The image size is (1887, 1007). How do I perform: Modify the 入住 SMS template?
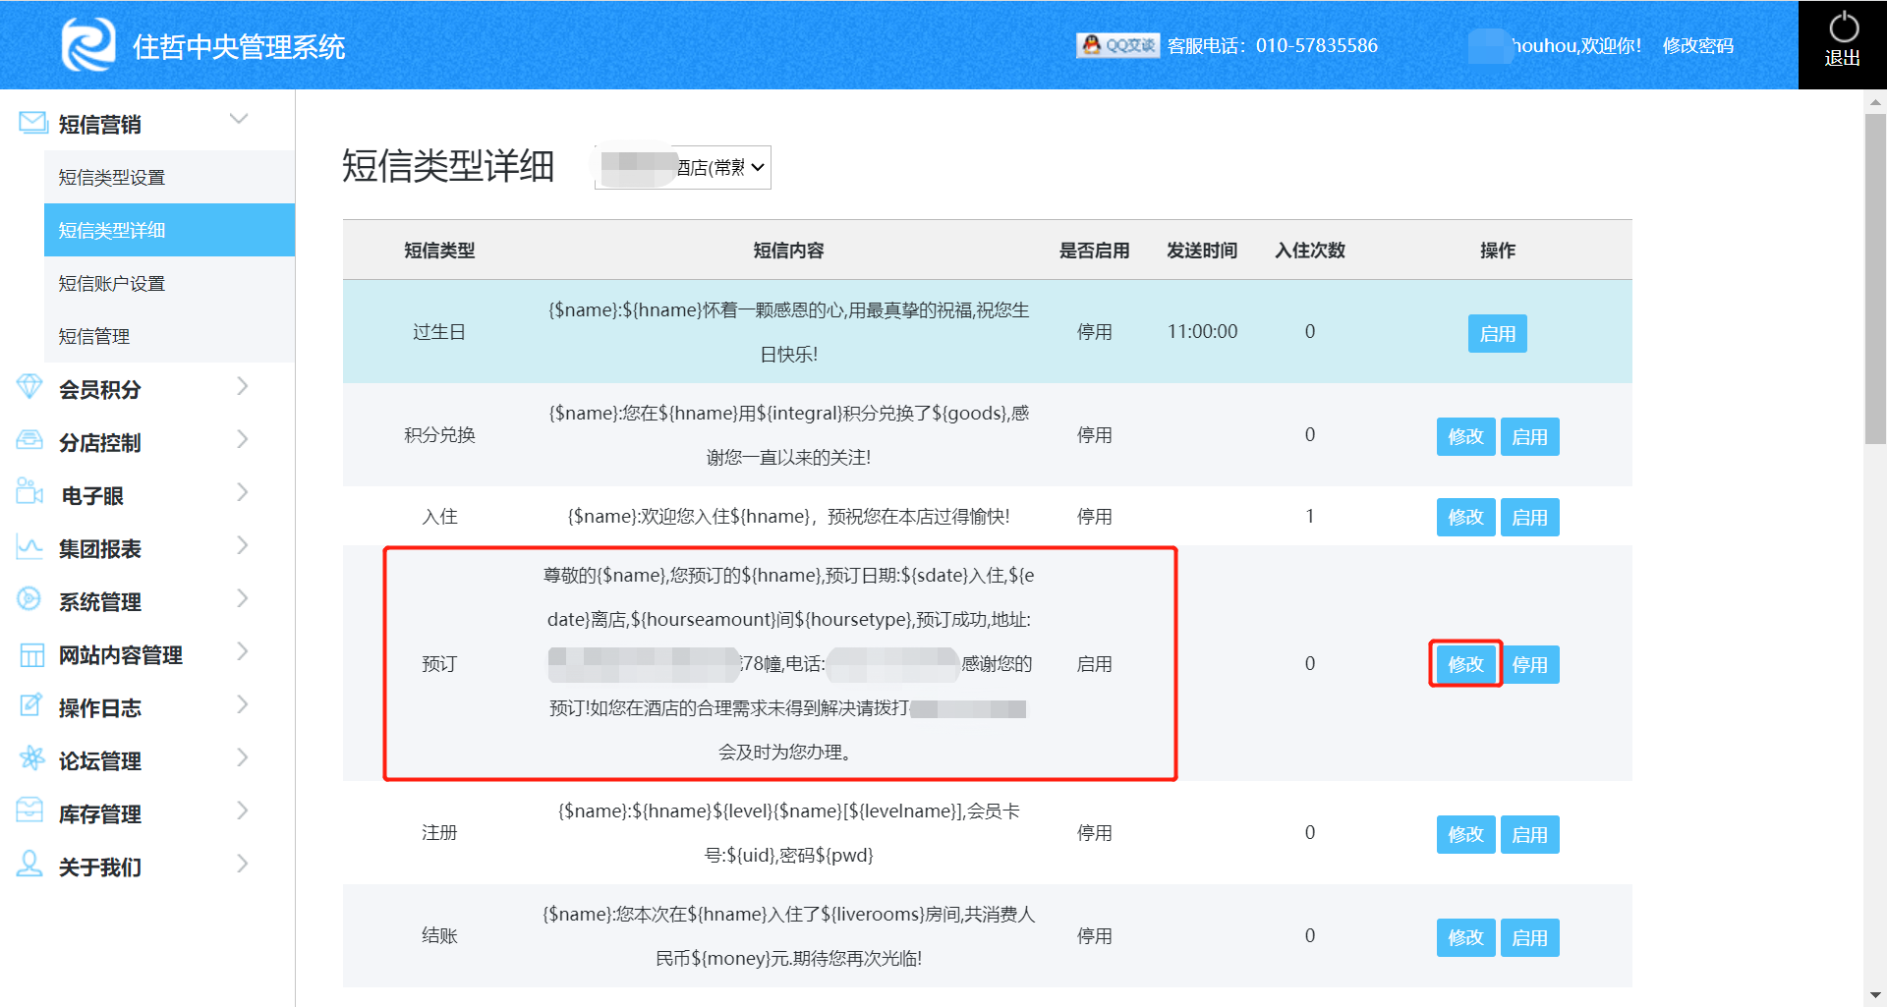click(1465, 517)
